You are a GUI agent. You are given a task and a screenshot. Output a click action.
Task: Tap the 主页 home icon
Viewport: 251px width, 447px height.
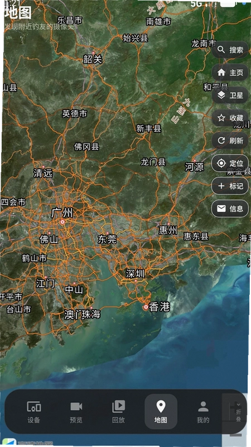(230, 73)
